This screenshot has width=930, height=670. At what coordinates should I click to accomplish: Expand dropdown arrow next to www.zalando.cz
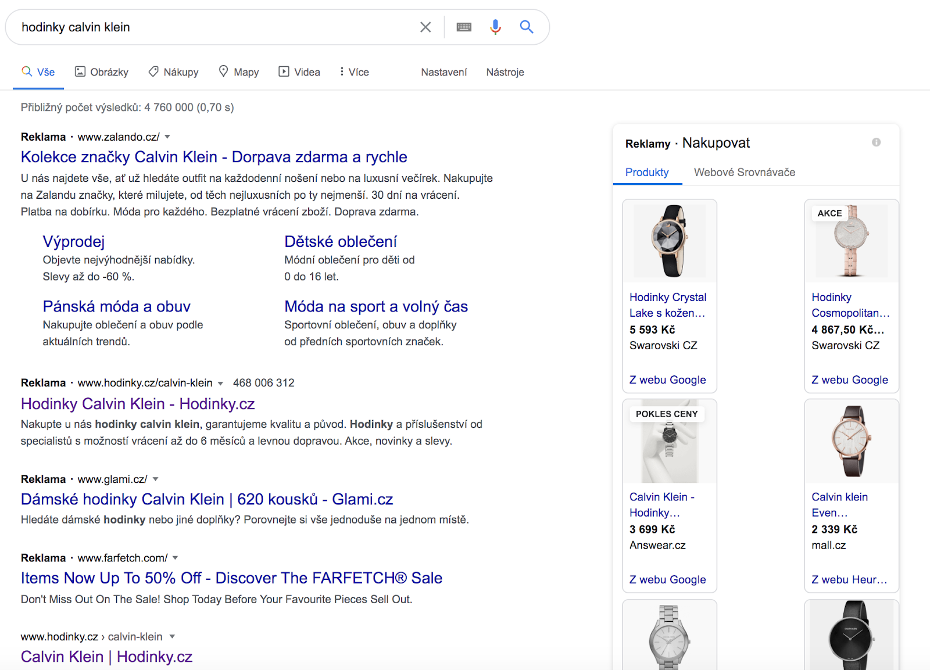click(167, 137)
